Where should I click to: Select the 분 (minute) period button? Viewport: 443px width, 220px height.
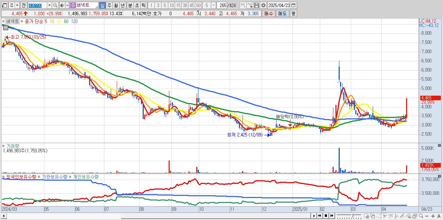130,5
